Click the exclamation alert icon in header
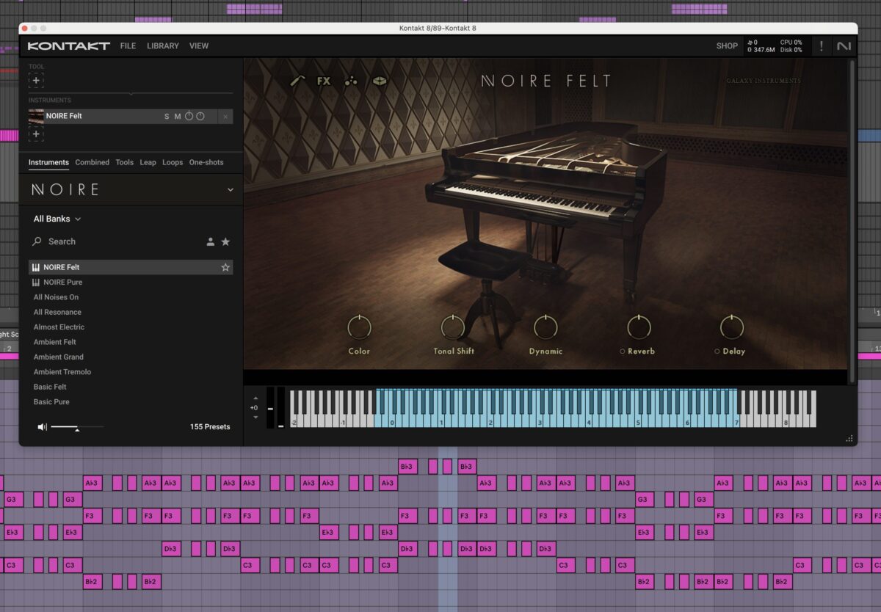Screen dimensions: 881x612 821,45
